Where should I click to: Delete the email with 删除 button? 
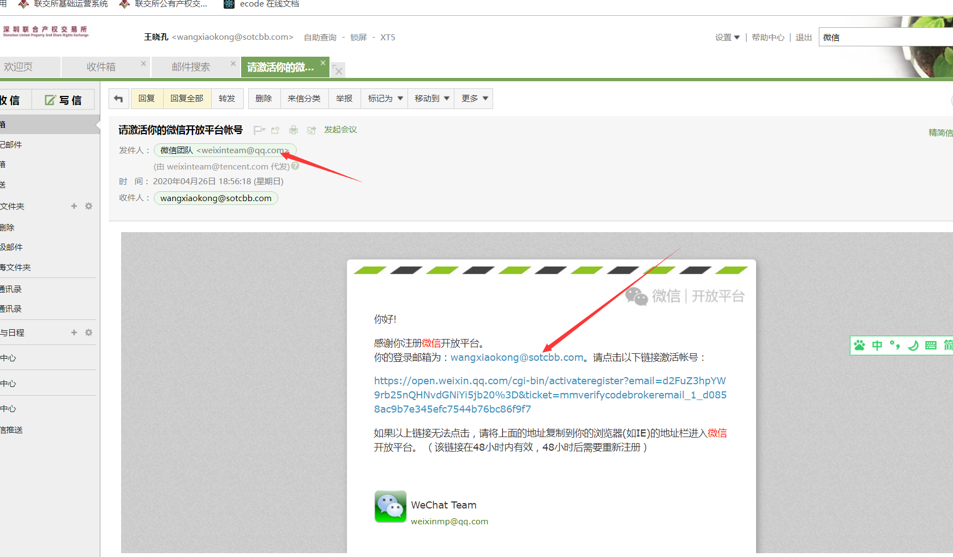tap(264, 99)
